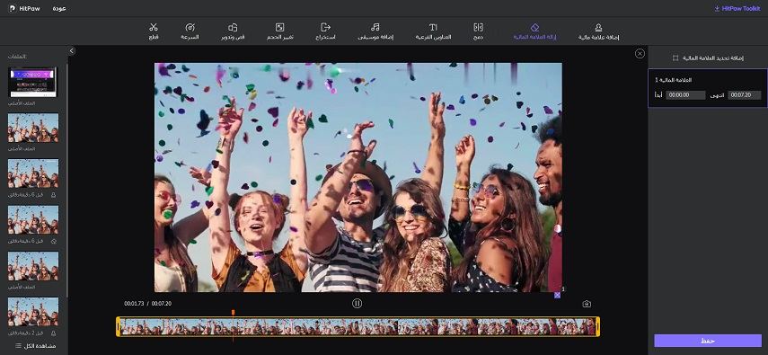
Task: Select the third file thumbnail in the sidebar
Action: (x=33, y=173)
